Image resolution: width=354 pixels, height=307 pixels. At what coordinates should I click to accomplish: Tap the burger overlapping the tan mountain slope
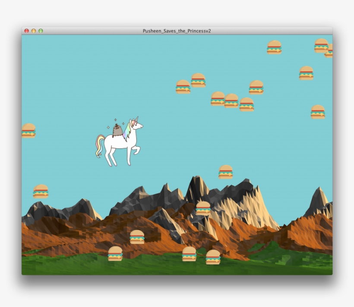[x=203, y=208]
